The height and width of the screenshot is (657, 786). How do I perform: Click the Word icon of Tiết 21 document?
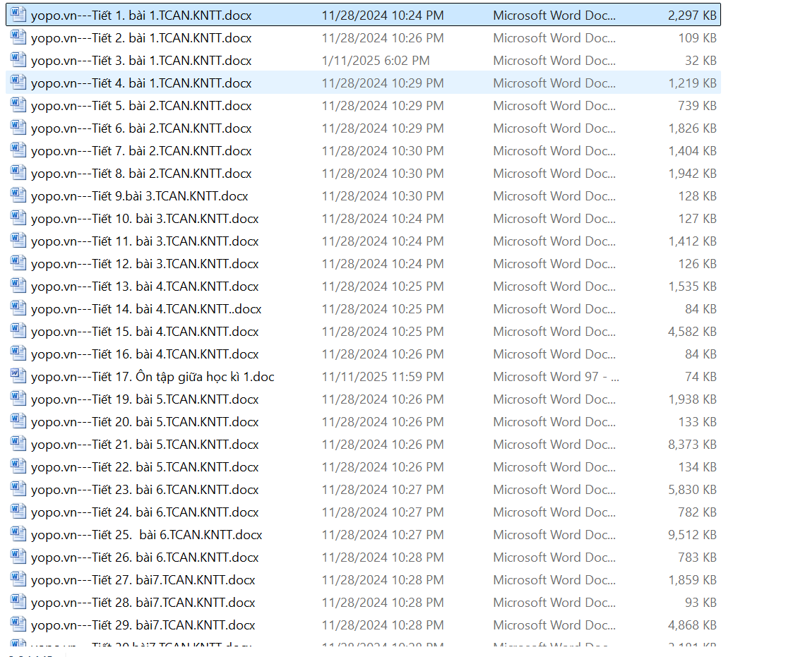pos(18,444)
